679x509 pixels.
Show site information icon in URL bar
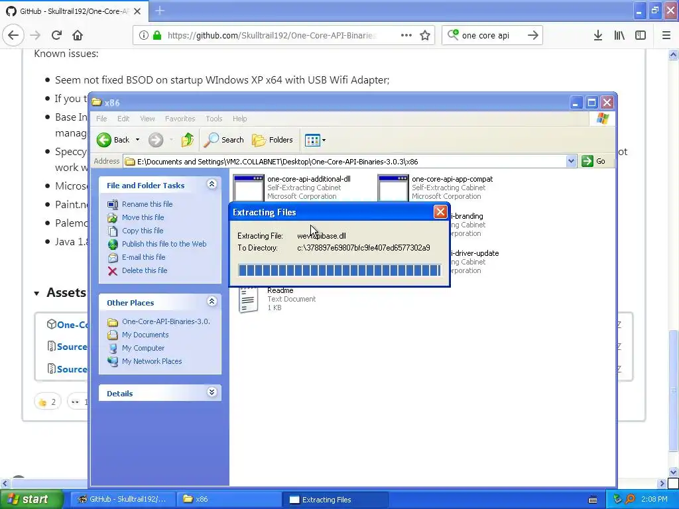click(144, 36)
